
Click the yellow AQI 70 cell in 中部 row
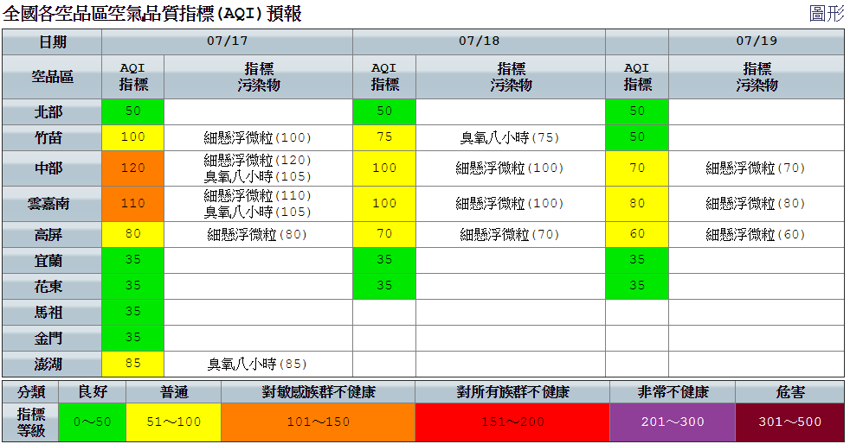(637, 168)
